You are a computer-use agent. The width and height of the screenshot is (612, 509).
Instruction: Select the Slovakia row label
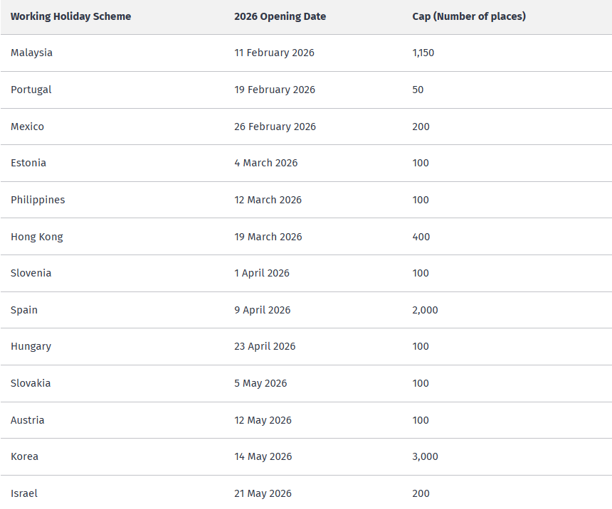tap(31, 383)
